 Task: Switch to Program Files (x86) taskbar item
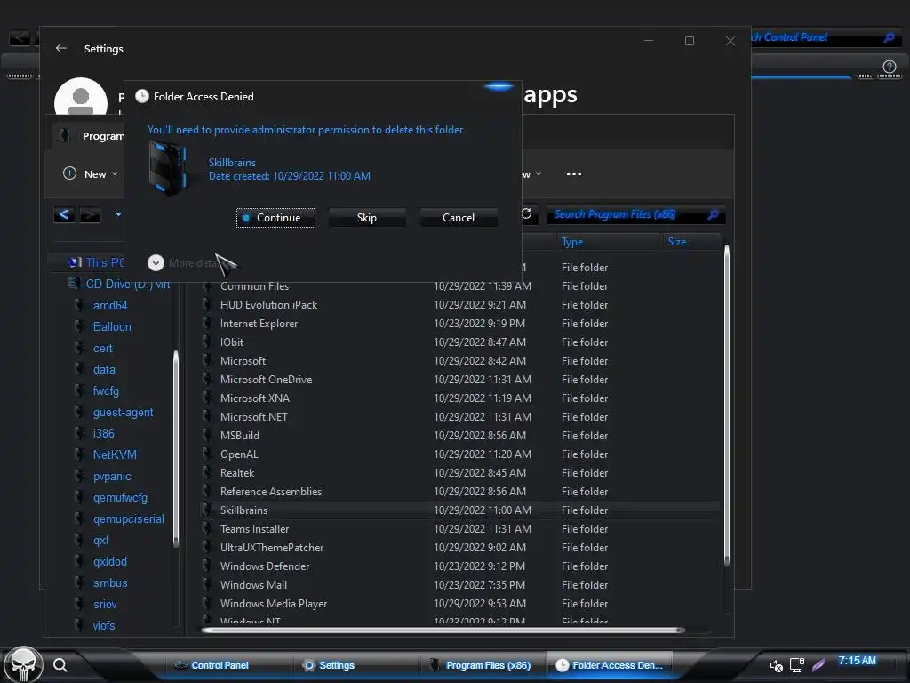(481, 665)
